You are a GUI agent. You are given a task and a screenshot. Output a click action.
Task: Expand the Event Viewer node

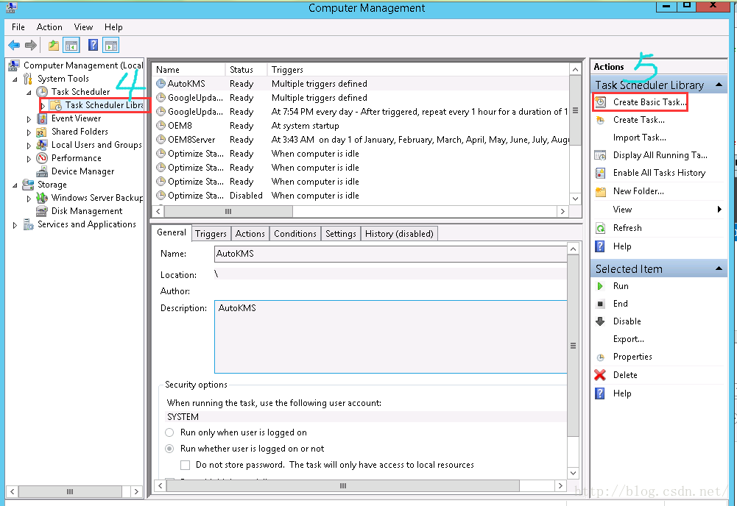pos(29,119)
